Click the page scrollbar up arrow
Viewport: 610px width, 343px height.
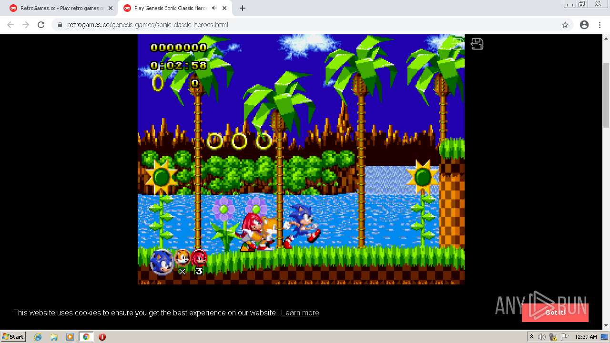point(606,38)
